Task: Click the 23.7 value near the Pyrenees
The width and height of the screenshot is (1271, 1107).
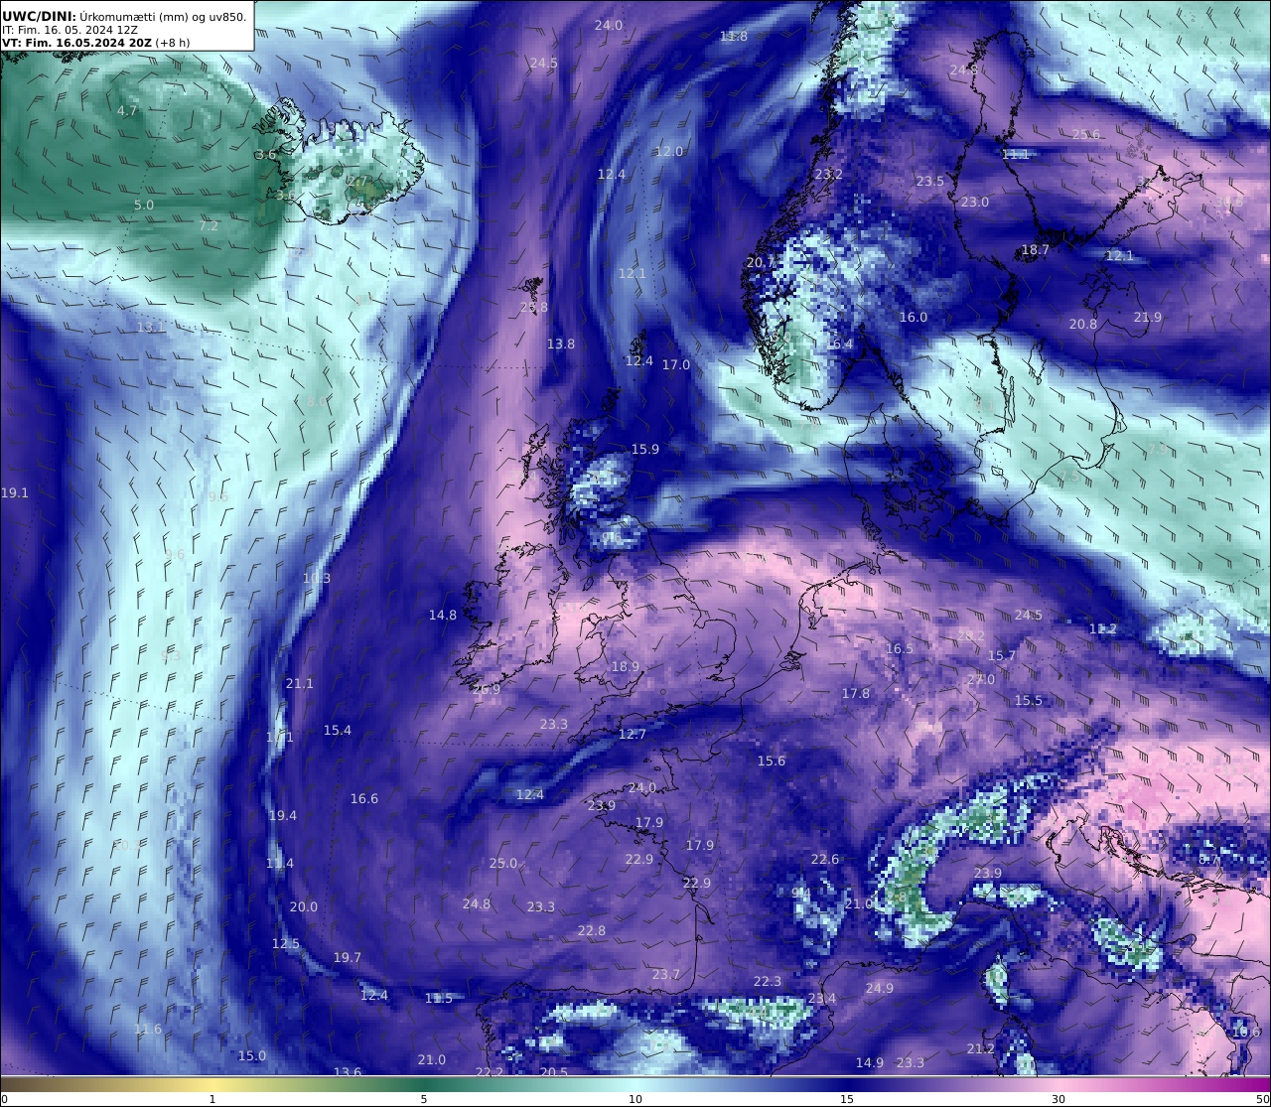Action: point(666,974)
